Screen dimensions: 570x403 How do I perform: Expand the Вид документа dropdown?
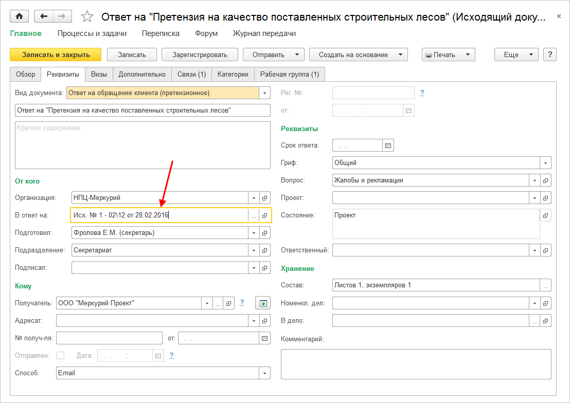coord(265,93)
